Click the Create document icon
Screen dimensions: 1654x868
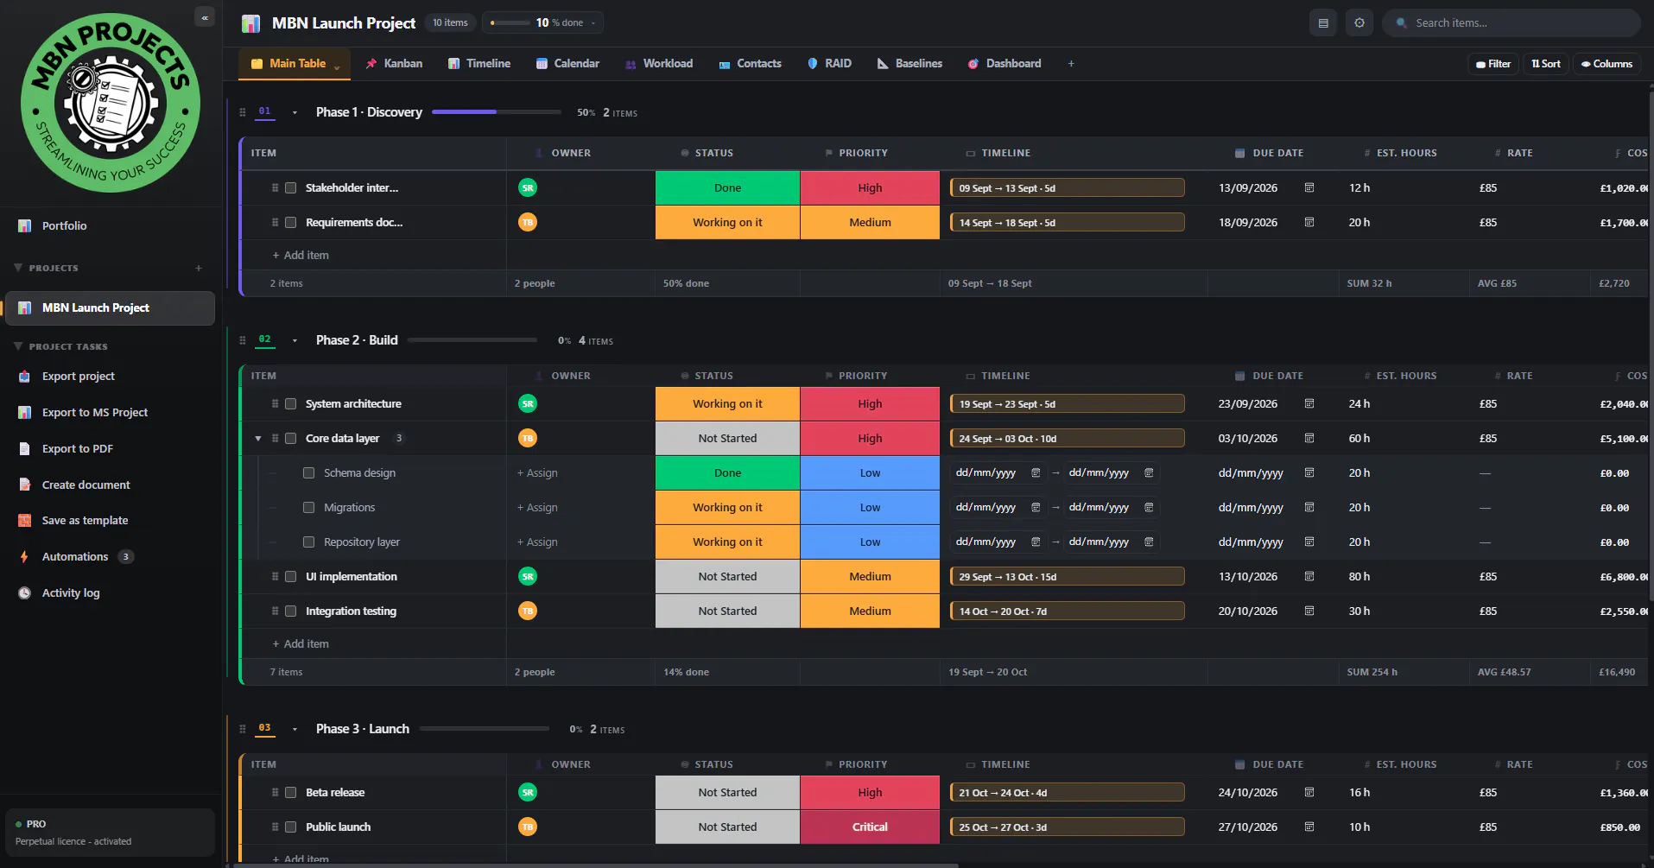(x=25, y=485)
